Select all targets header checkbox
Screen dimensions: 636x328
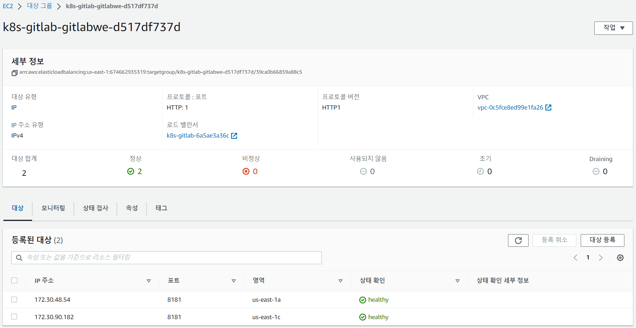point(14,281)
